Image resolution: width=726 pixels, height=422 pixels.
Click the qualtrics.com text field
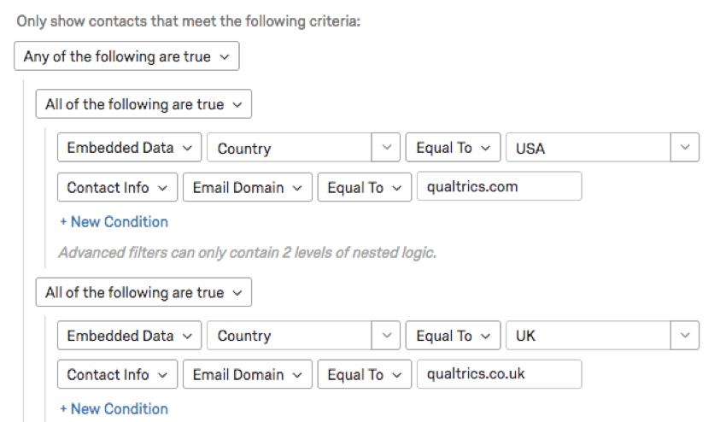coord(499,187)
